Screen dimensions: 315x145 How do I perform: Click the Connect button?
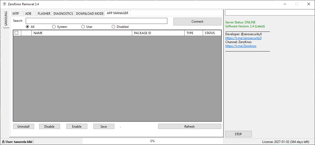point(197,22)
